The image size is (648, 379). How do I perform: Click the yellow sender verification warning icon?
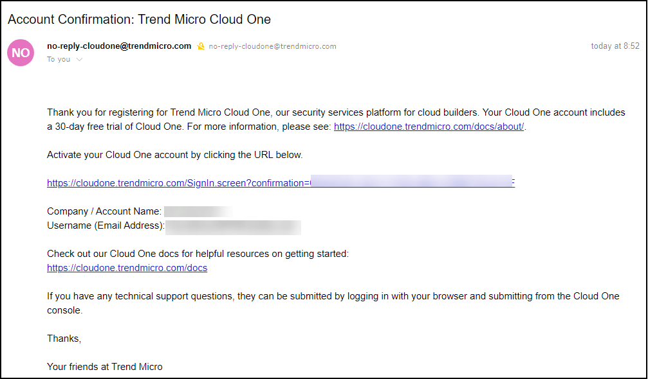point(201,46)
